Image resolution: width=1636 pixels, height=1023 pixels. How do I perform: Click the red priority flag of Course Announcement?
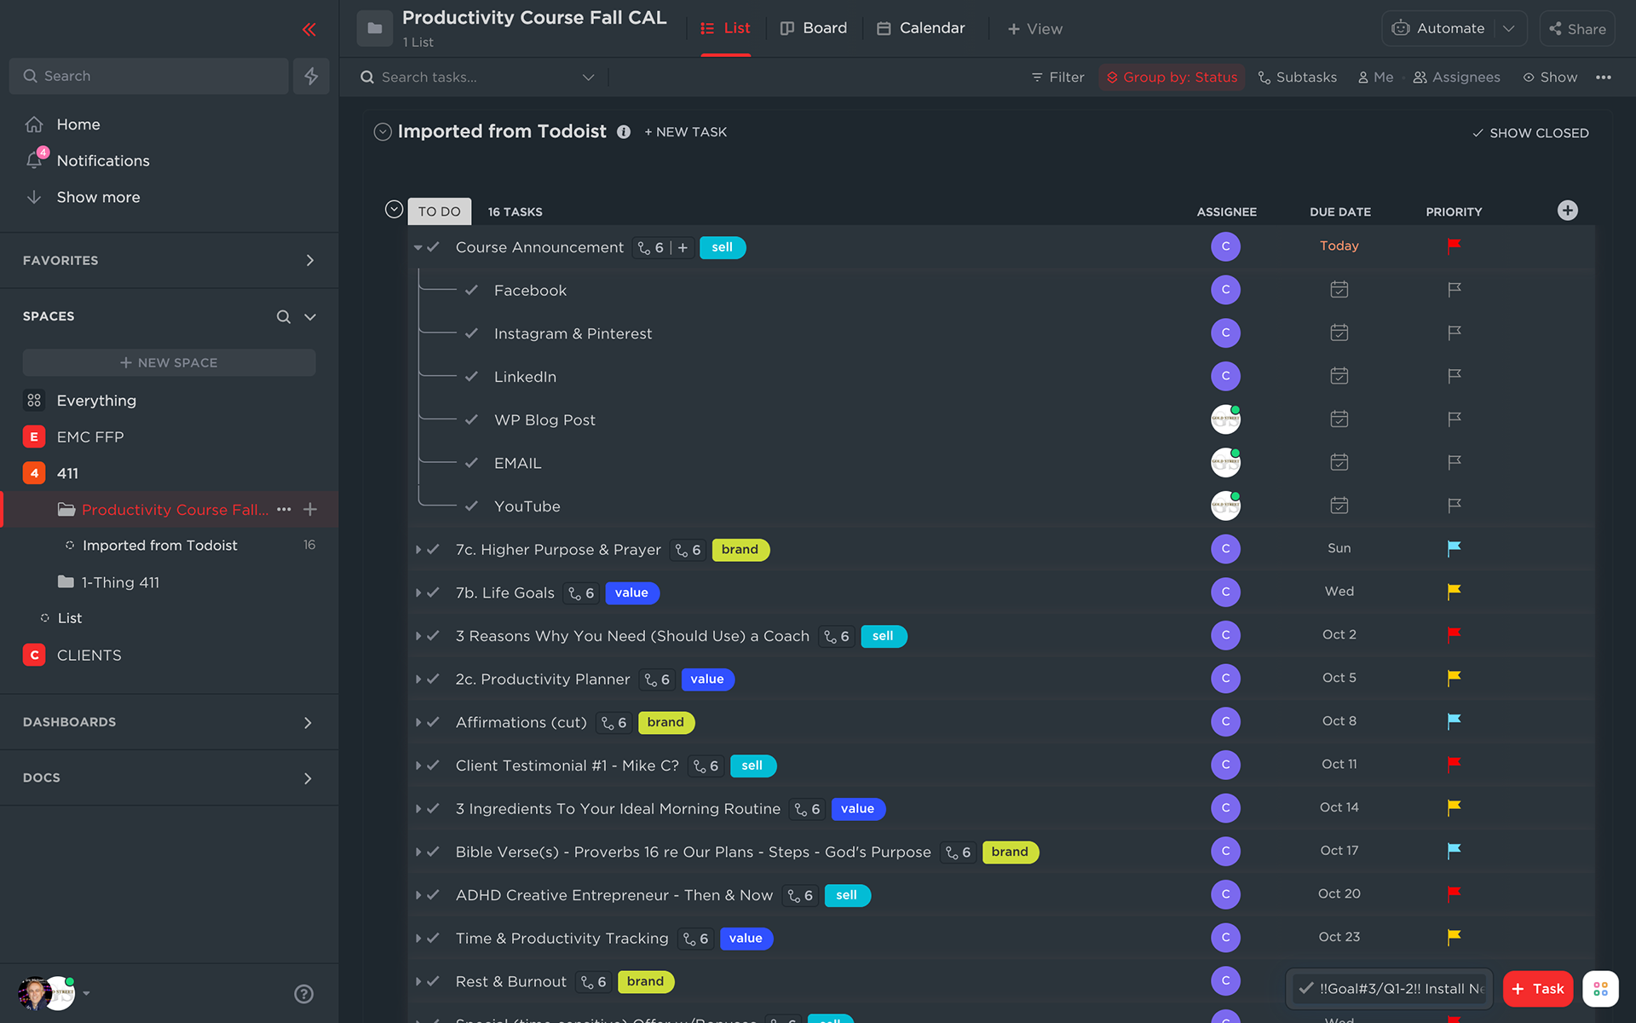(1454, 246)
